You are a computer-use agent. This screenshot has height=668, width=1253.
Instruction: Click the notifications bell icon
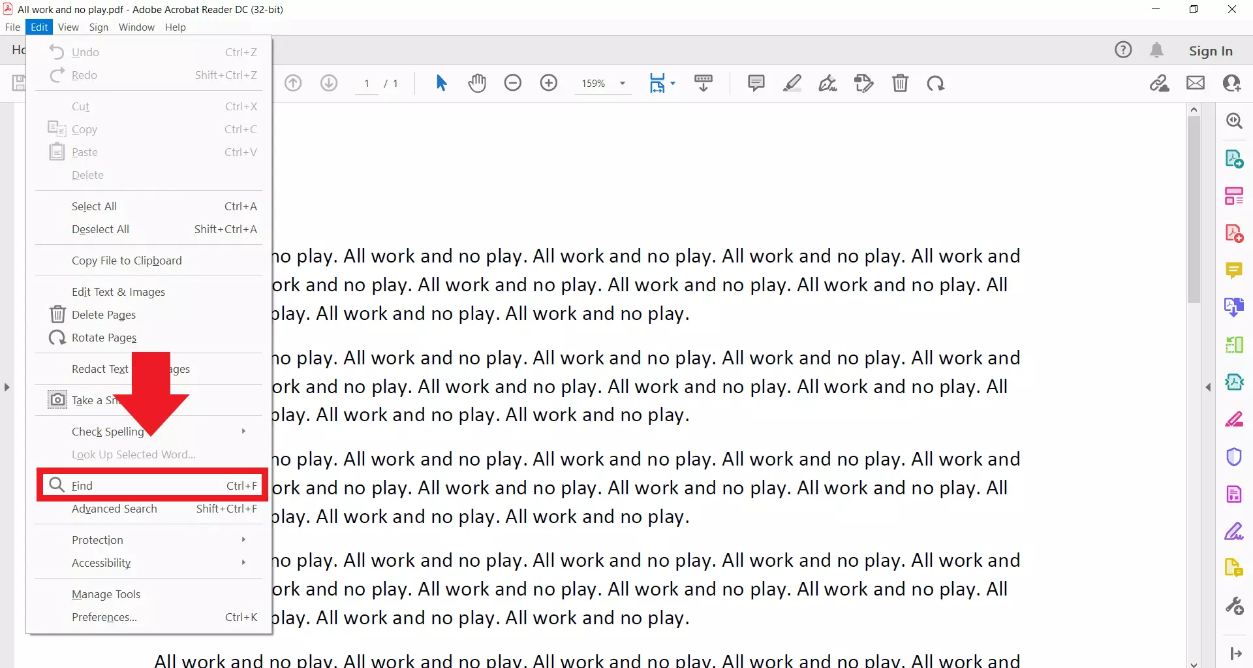(x=1156, y=50)
